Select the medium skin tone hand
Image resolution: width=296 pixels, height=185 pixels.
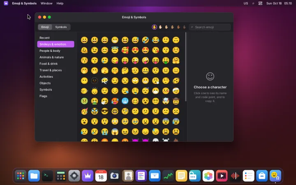click(173, 27)
